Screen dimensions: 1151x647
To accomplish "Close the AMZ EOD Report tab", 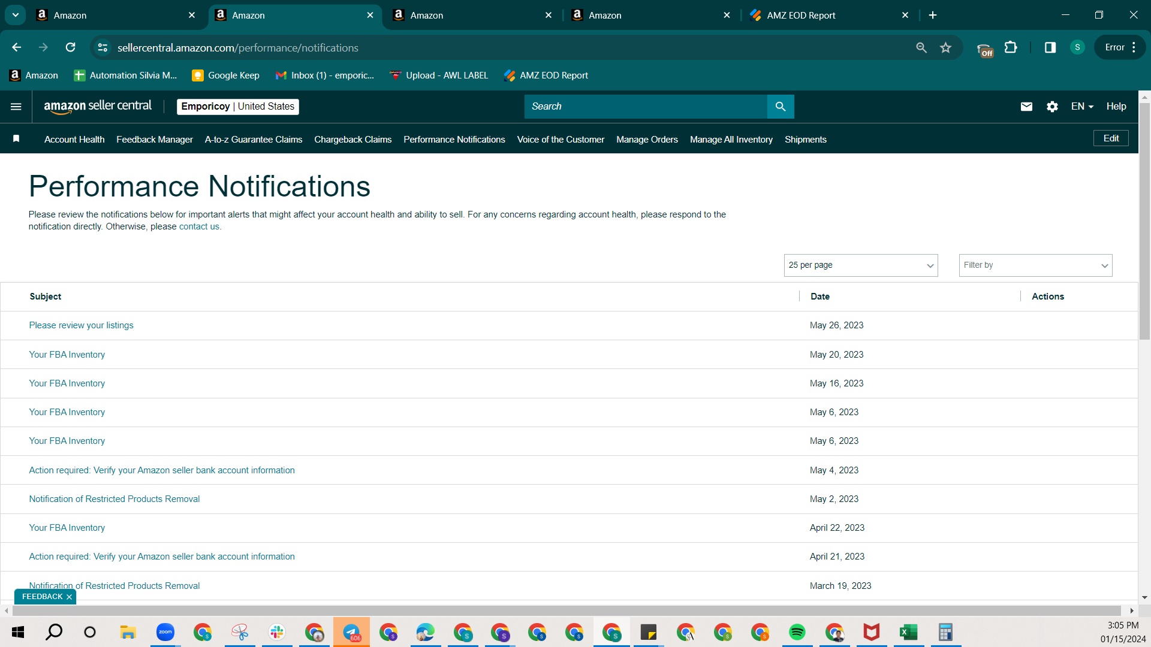I will pyautogui.click(x=905, y=15).
